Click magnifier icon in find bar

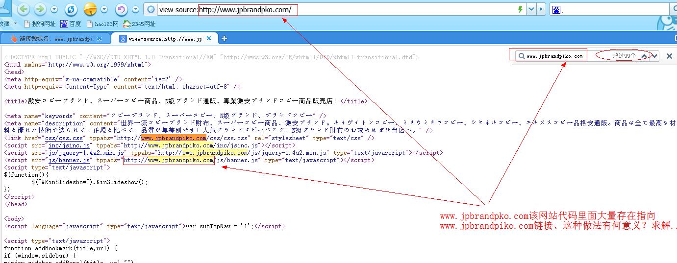pos(521,56)
